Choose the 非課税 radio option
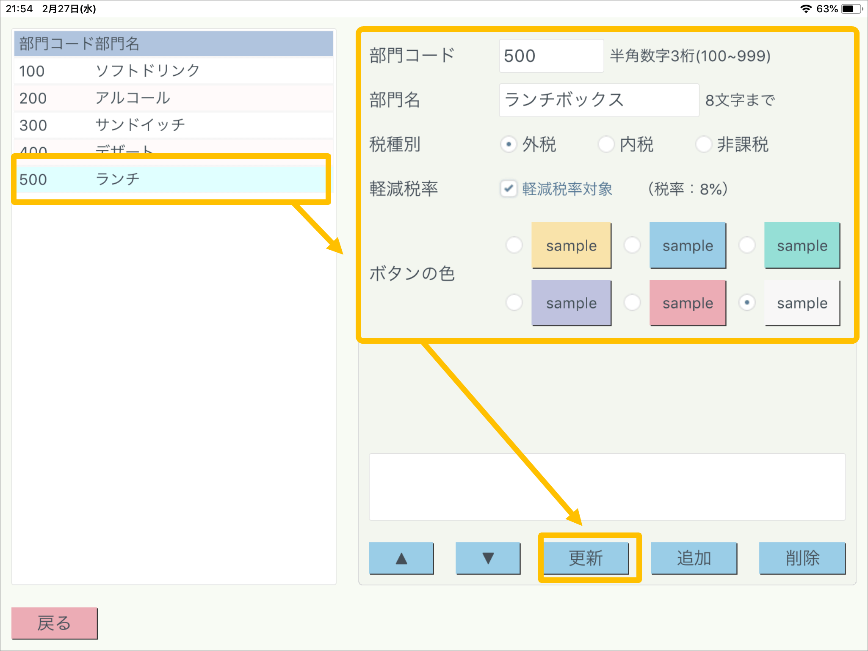 [703, 144]
